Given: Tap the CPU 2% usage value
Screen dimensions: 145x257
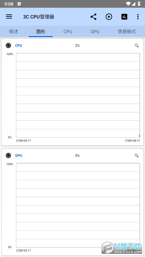Looking at the screenshot, I should [x=77, y=45].
